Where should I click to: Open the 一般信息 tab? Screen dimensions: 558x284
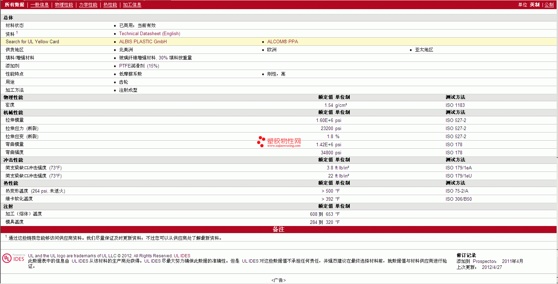tap(40, 5)
